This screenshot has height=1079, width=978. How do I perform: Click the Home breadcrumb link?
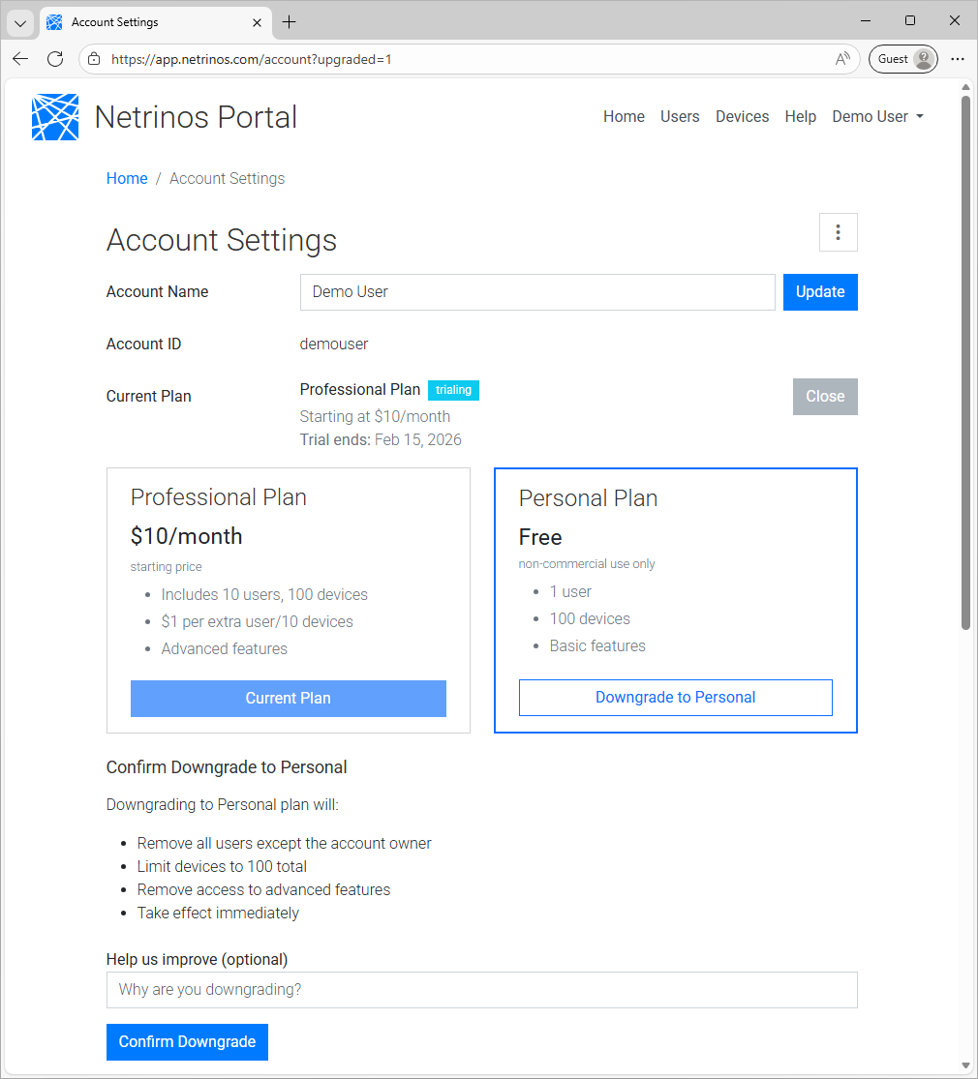coord(127,178)
